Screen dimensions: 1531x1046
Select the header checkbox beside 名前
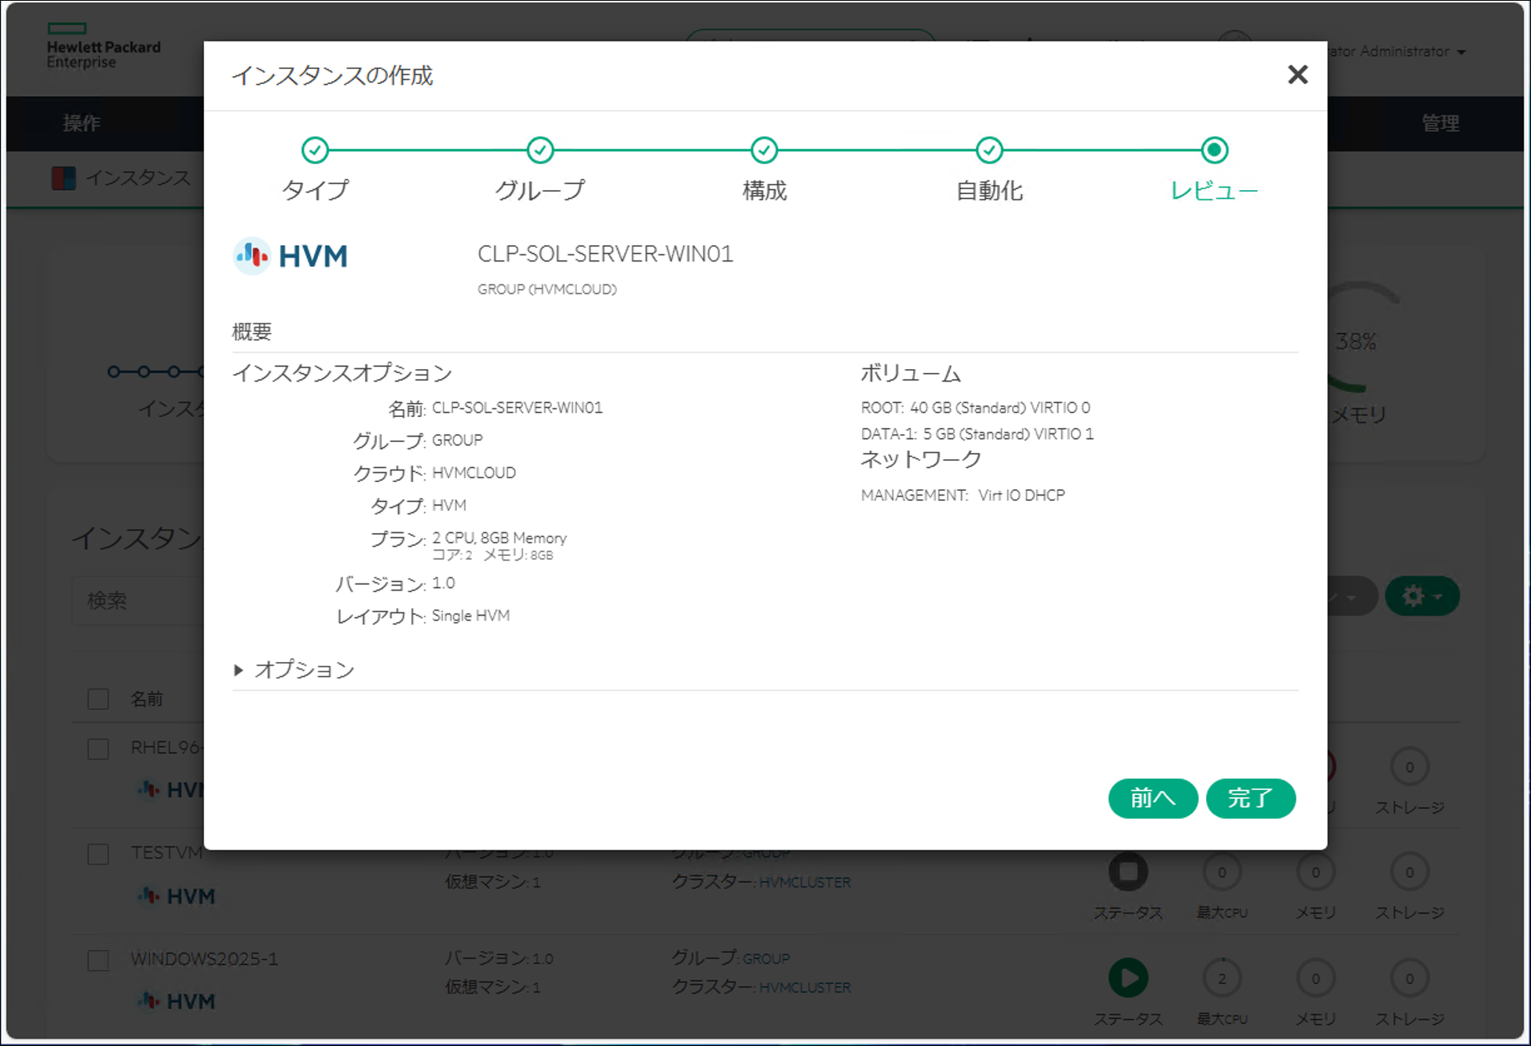point(97,698)
